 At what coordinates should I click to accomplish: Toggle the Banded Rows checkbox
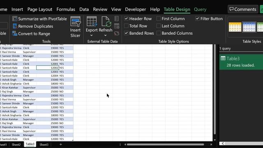click(x=126, y=33)
